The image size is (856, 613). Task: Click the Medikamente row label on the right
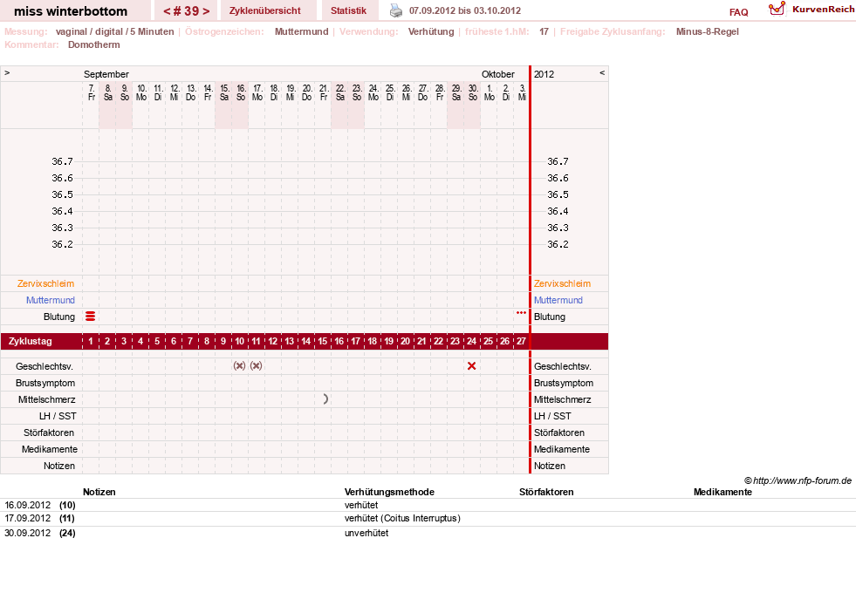tap(562, 449)
